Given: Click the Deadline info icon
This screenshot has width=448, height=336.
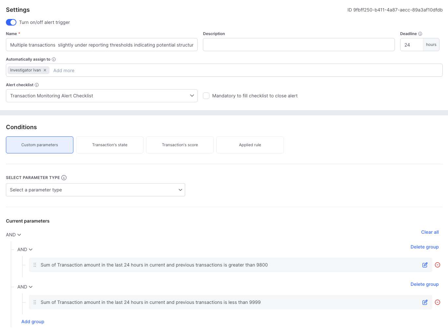Looking at the screenshot, I should [x=420, y=34].
